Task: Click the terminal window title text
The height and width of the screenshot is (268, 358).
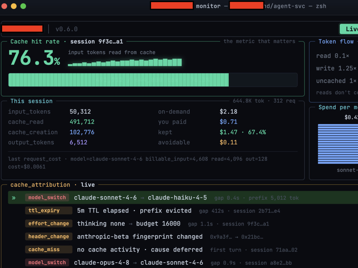Action: 238,6
